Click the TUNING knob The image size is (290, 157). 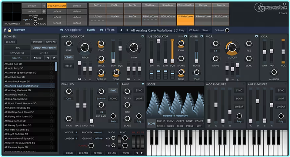click(91, 146)
